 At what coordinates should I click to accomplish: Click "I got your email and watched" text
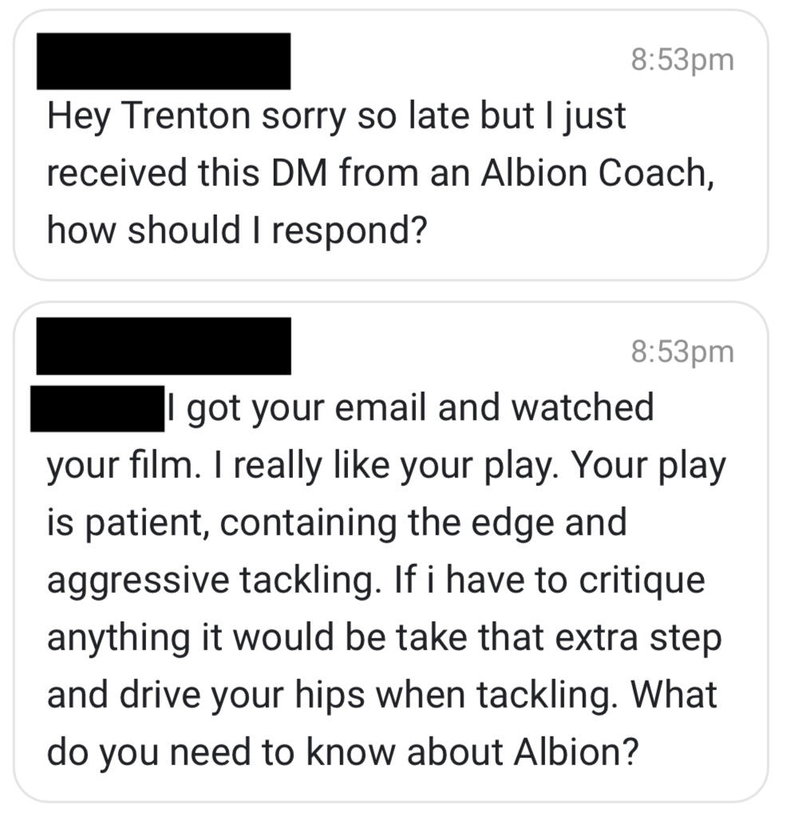tap(410, 408)
